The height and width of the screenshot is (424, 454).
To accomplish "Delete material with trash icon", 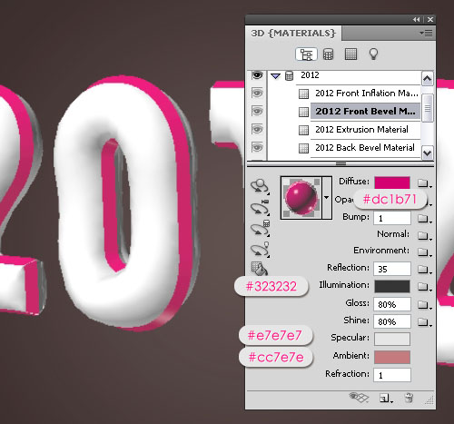I will click(409, 398).
